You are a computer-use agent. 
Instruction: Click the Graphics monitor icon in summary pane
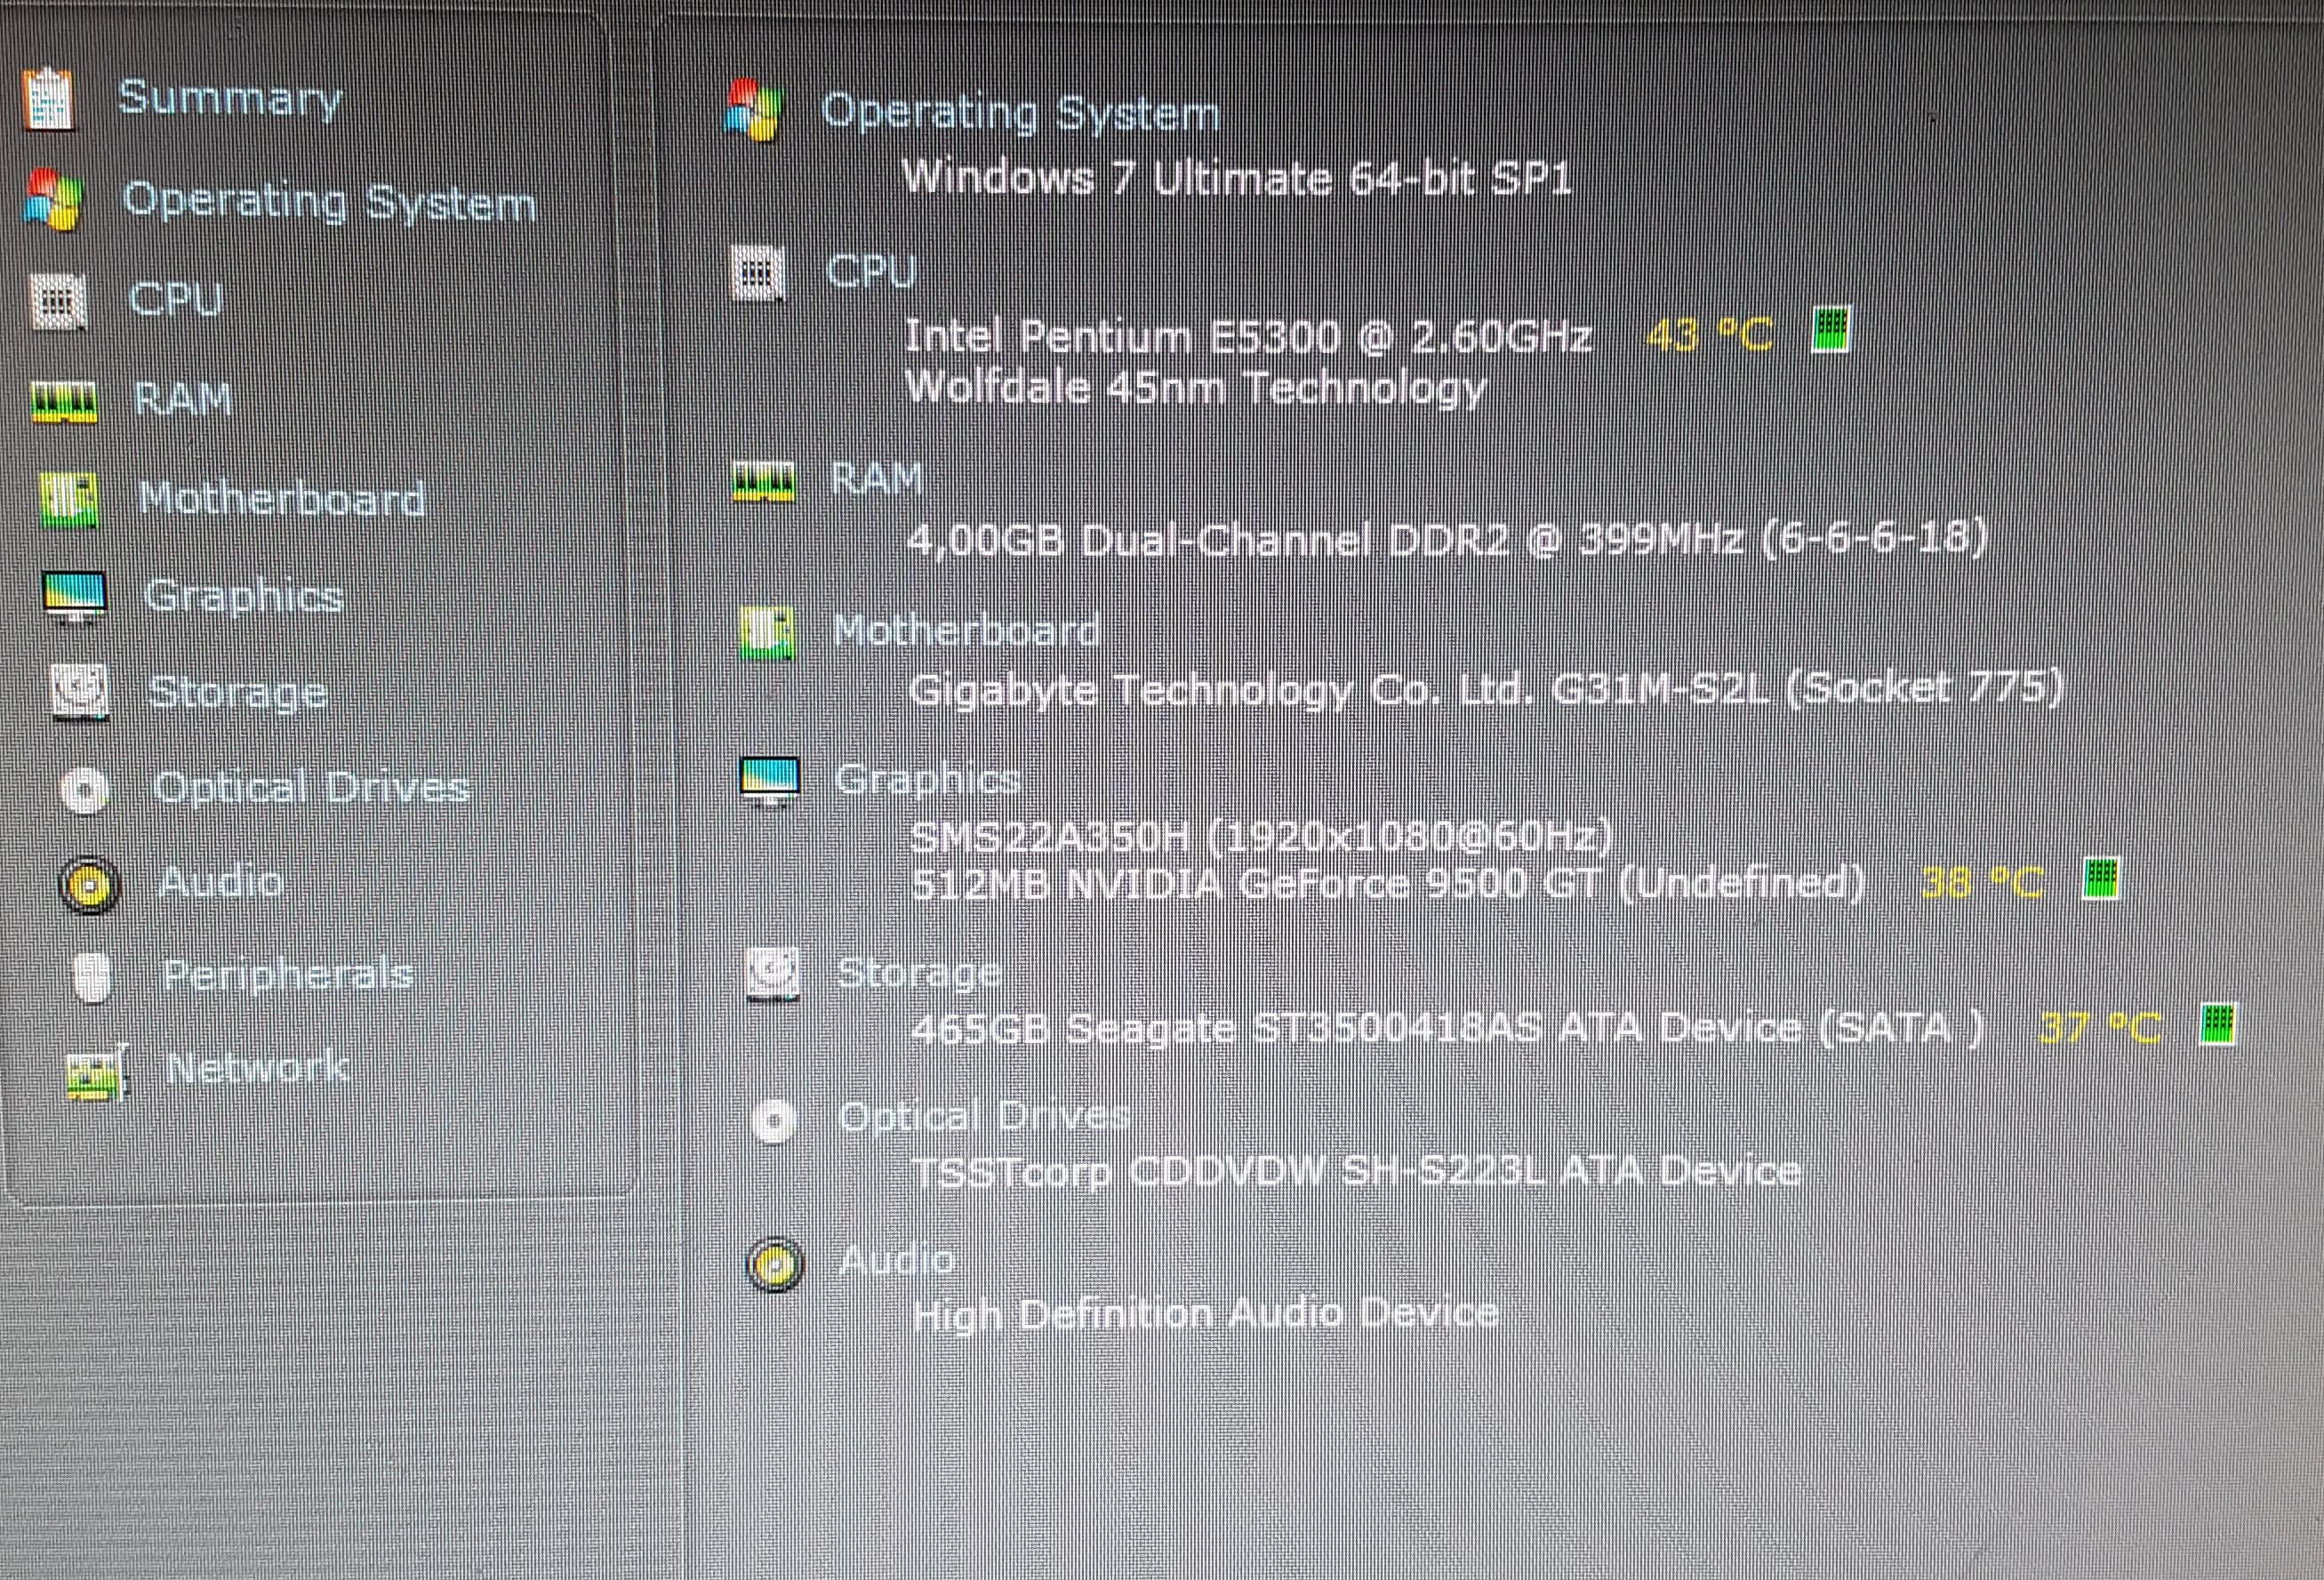(x=770, y=779)
